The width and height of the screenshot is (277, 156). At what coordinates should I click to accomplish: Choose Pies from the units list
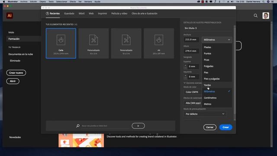pyautogui.click(x=217, y=72)
